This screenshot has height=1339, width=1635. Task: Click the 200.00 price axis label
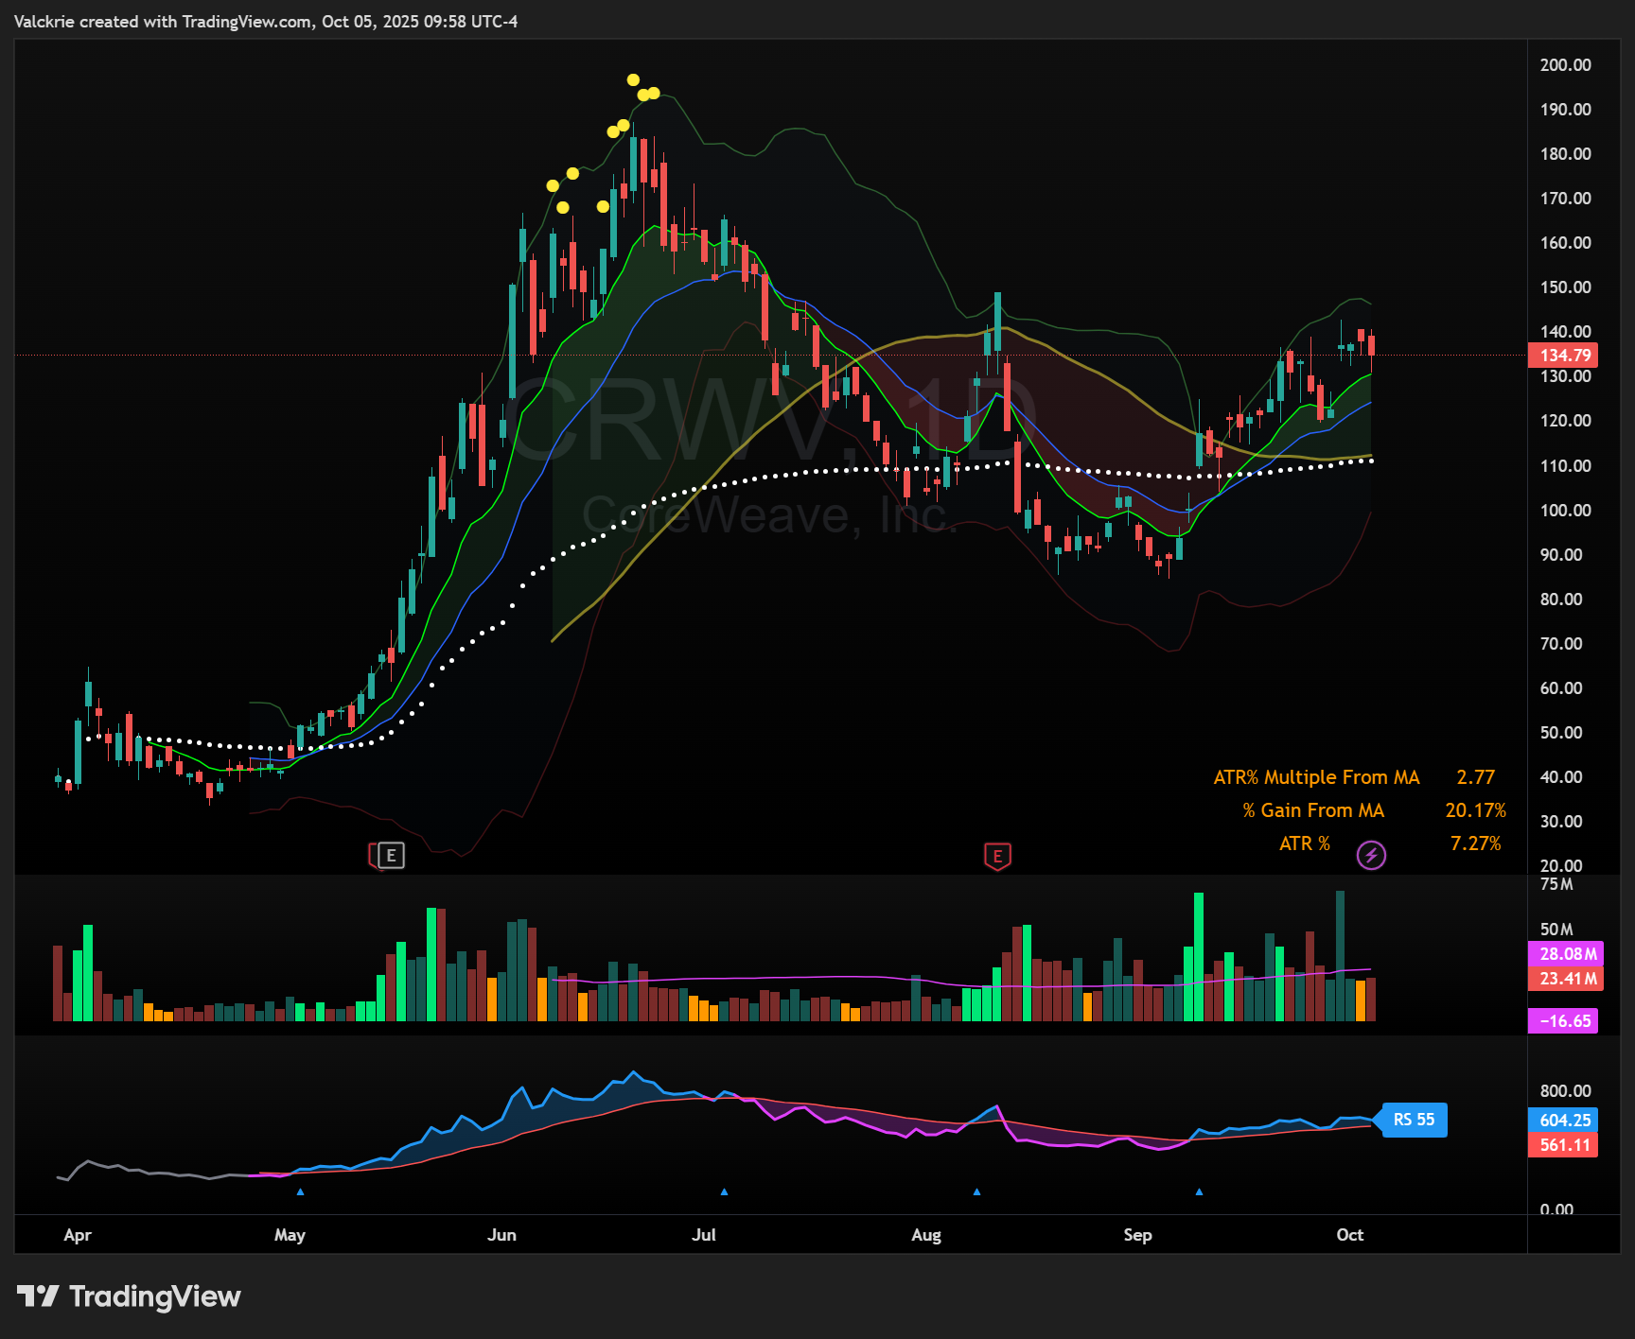click(x=1565, y=65)
